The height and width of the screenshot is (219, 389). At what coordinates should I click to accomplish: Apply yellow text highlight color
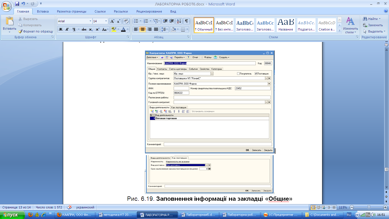tap(114, 29)
